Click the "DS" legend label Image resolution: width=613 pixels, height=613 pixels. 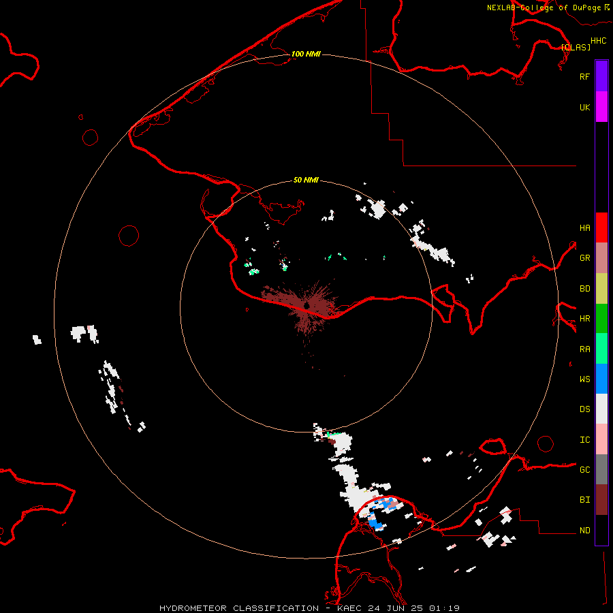(x=584, y=409)
